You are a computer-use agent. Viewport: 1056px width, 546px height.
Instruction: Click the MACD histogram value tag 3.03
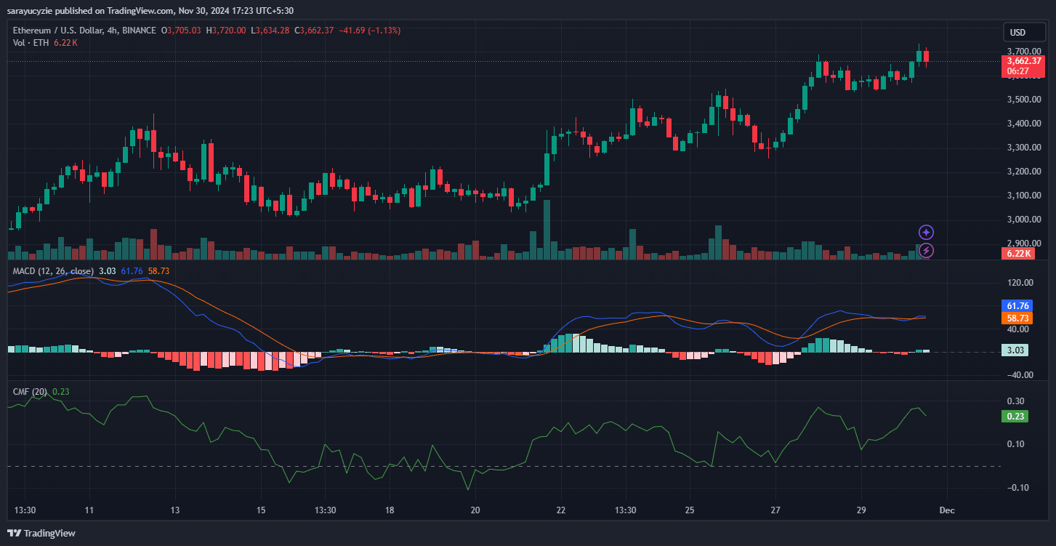click(x=1015, y=350)
